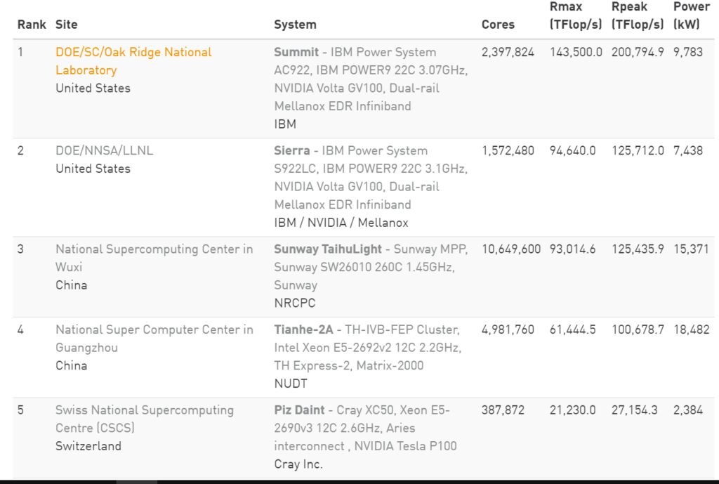Select the Sunway TaihuLight cores value 10,649,600
This screenshot has height=484, width=719.
(511, 249)
